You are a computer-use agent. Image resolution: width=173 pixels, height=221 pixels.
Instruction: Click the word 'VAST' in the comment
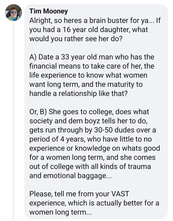point(120,194)
